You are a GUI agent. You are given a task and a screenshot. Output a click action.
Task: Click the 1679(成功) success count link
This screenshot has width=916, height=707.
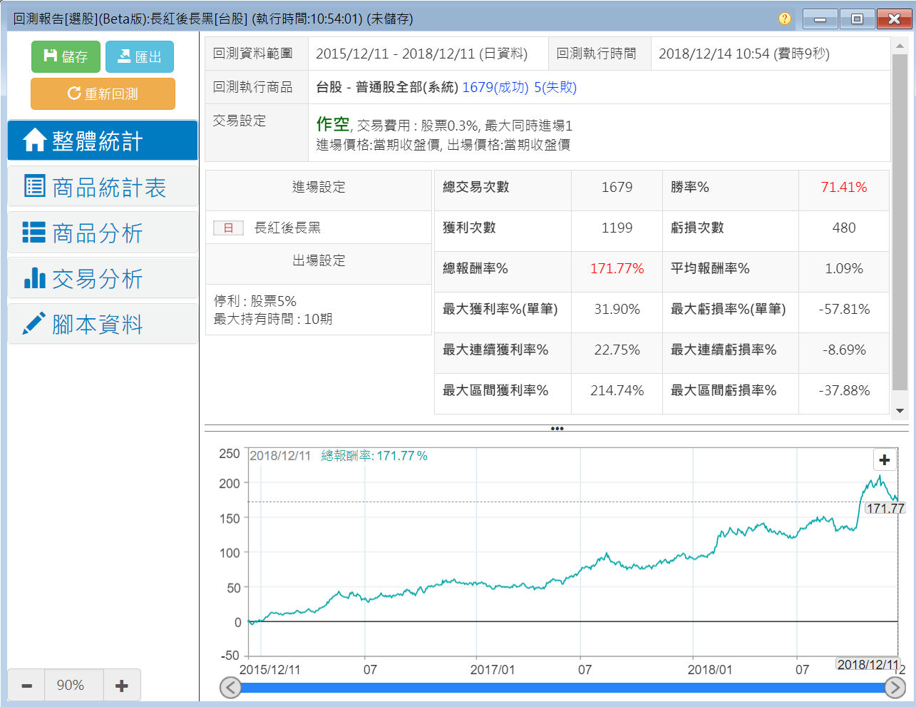(495, 87)
